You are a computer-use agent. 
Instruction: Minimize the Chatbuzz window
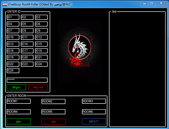(x=145, y=3)
